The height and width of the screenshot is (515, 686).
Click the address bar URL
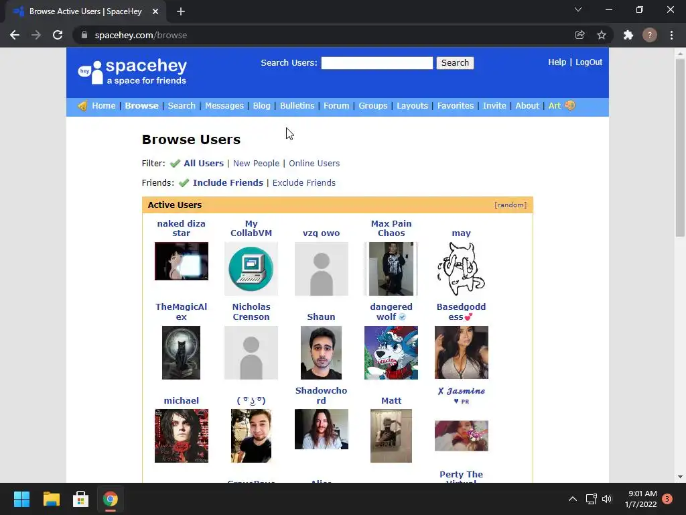click(x=141, y=35)
